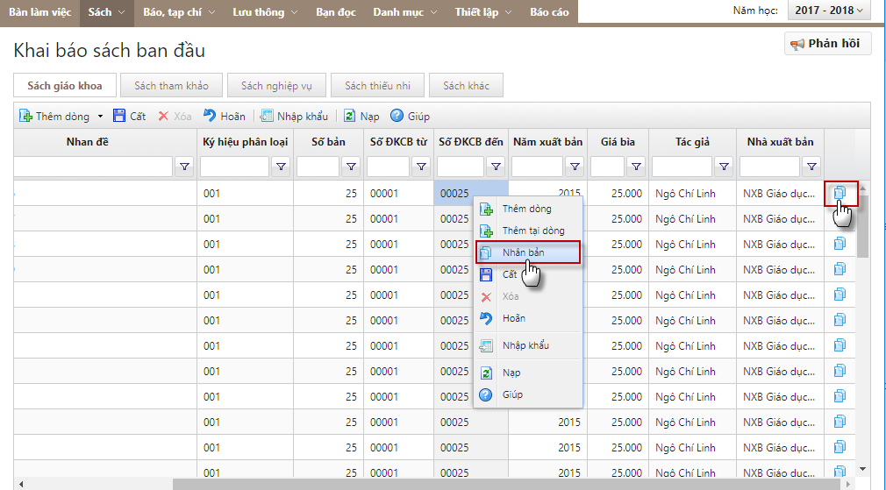
Task: Click filter icon for Nhan đề column
Action: 185,167
